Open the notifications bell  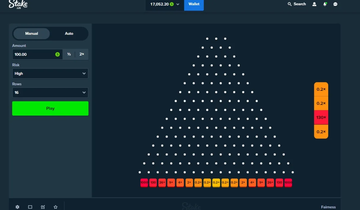click(x=325, y=4)
